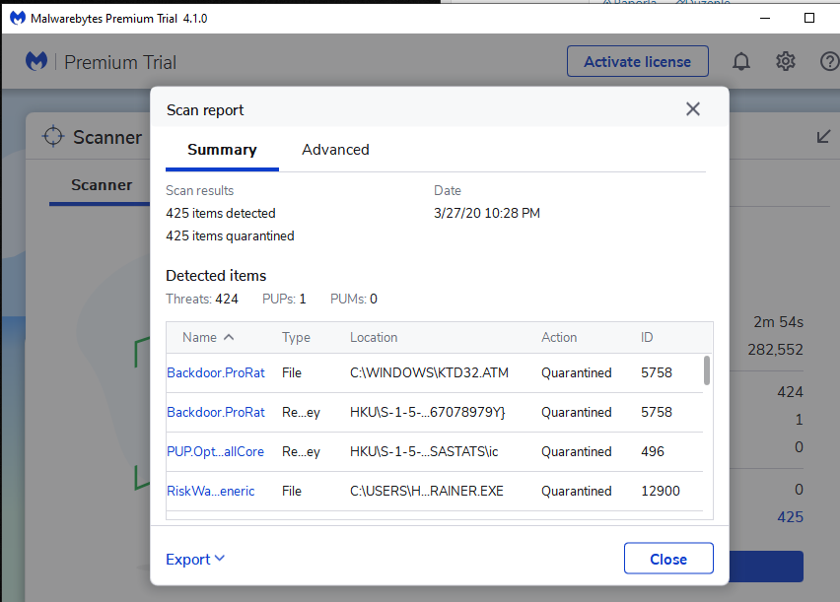Click 'PUMs: 0' count
Image resolution: width=840 pixels, height=602 pixels.
(354, 299)
